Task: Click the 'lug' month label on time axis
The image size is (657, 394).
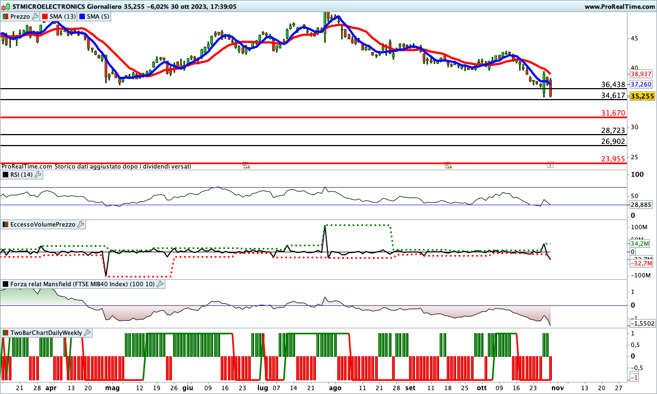Action: coord(263,387)
